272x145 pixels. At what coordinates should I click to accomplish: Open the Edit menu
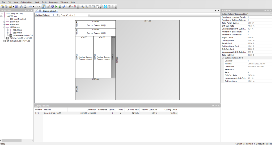click(x=9, y=2)
